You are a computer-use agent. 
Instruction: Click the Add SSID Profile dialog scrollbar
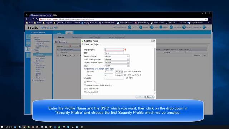pos(155,70)
